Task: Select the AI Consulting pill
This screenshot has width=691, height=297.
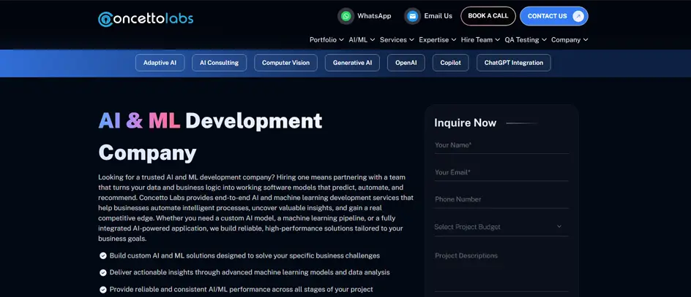Action: click(220, 63)
